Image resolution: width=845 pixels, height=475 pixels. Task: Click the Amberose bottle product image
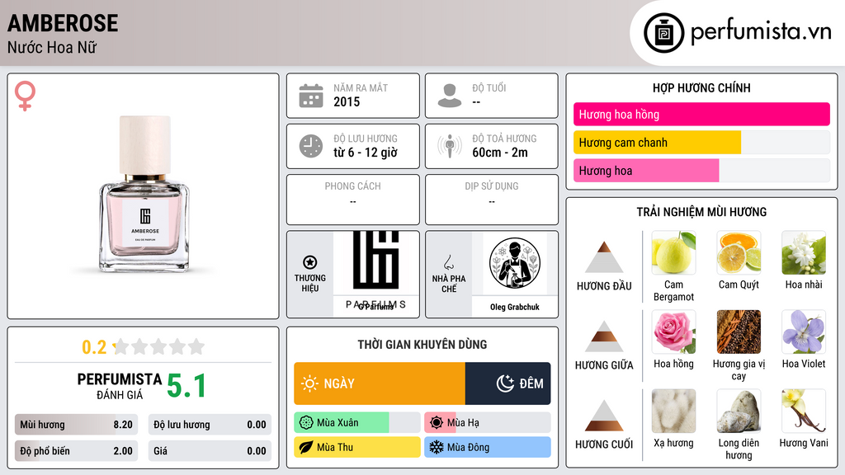(144, 194)
